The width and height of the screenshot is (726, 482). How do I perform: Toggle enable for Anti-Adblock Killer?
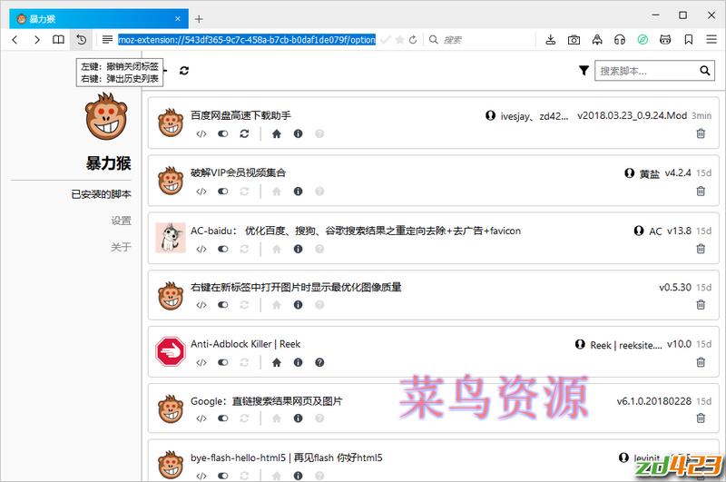(223, 362)
